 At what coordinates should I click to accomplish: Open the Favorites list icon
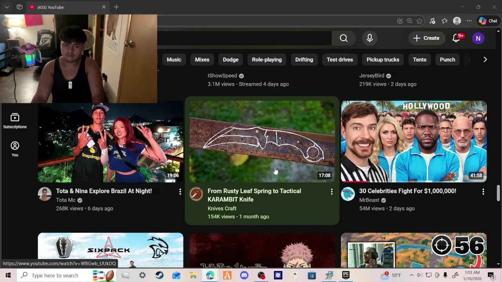point(444,21)
